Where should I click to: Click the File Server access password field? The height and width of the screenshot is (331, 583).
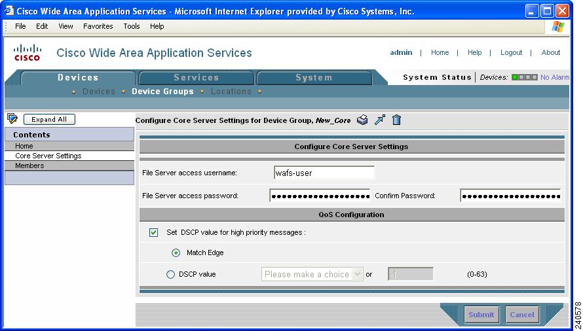click(x=320, y=196)
